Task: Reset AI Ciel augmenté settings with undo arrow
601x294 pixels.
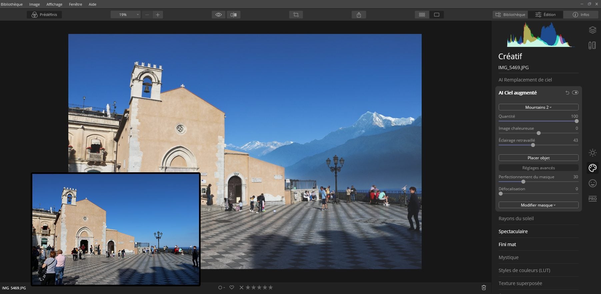Action: click(567, 93)
